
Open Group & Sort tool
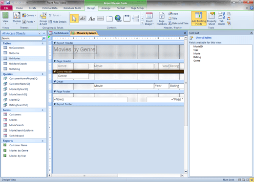point(43,19)
